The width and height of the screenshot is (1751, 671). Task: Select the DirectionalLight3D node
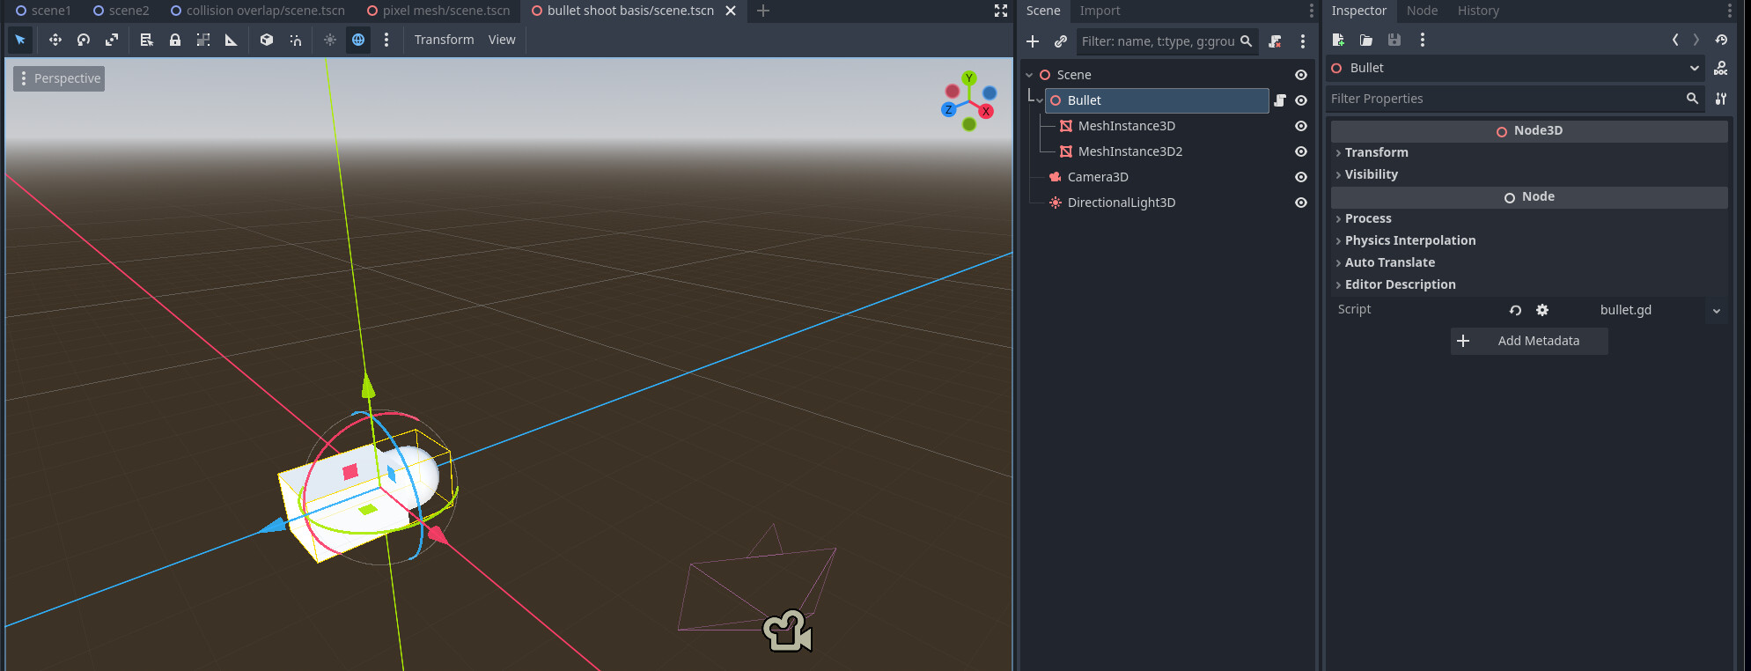(1121, 203)
